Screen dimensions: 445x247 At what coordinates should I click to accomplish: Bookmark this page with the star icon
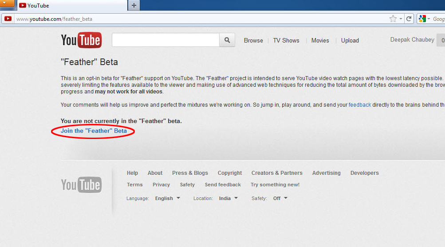click(393, 19)
